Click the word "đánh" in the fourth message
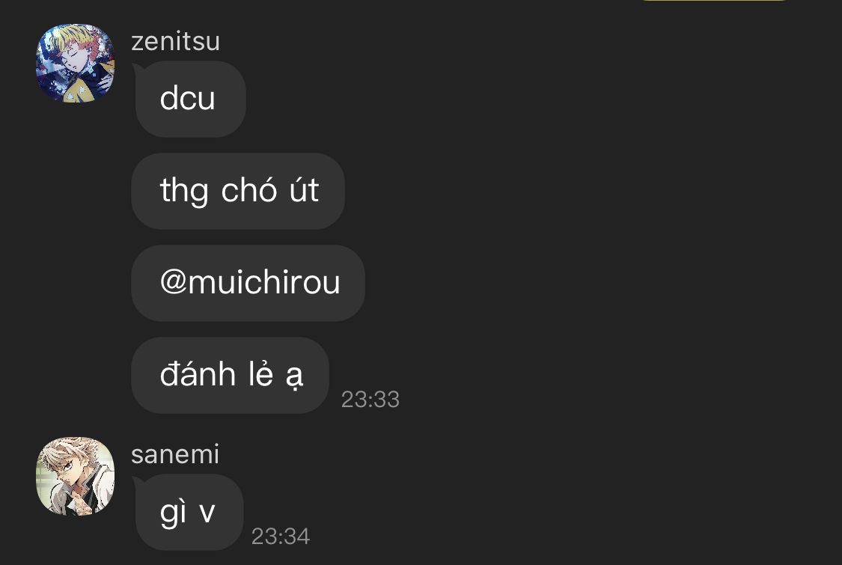This screenshot has width=842, height=565. tap(198, 373)
